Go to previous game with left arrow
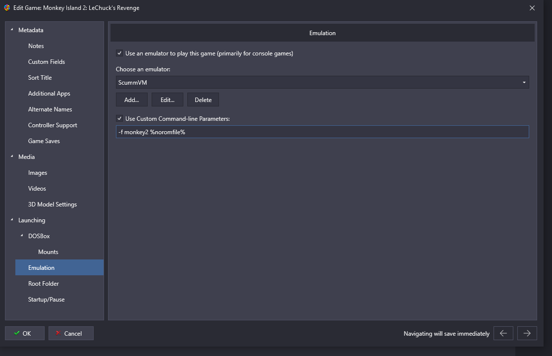The width and height of the screenshot is (552, 356). tap(503, 333)
